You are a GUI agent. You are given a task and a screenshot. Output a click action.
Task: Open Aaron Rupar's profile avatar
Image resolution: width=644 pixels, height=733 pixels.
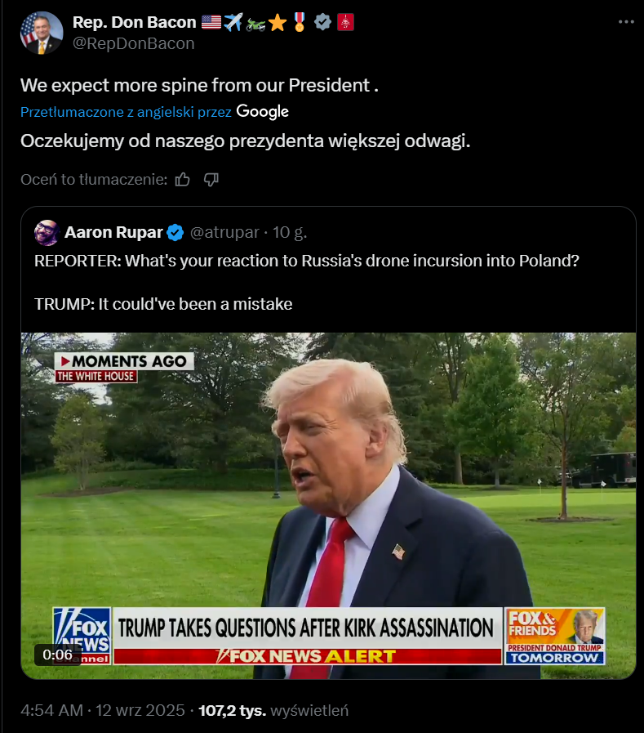[47, 232]
